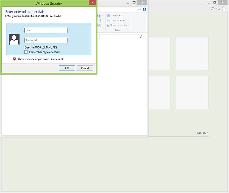Click the Hide sites link in the browser

pyautogui.click(x=202, y=133)
